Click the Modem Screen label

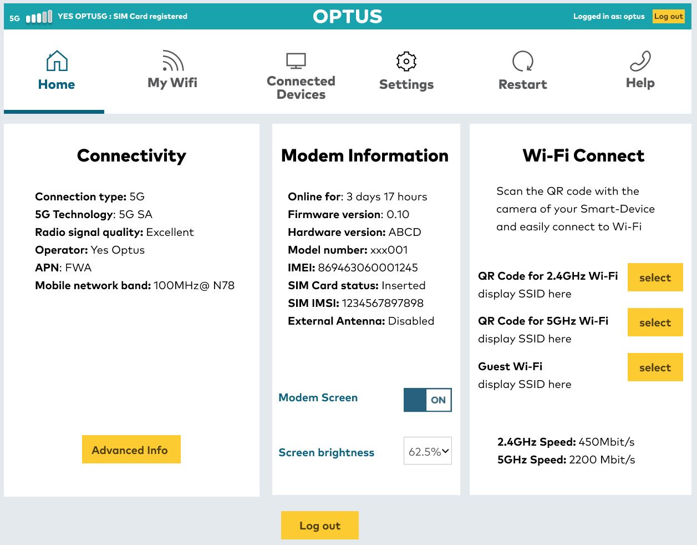[x=318, y=397]
